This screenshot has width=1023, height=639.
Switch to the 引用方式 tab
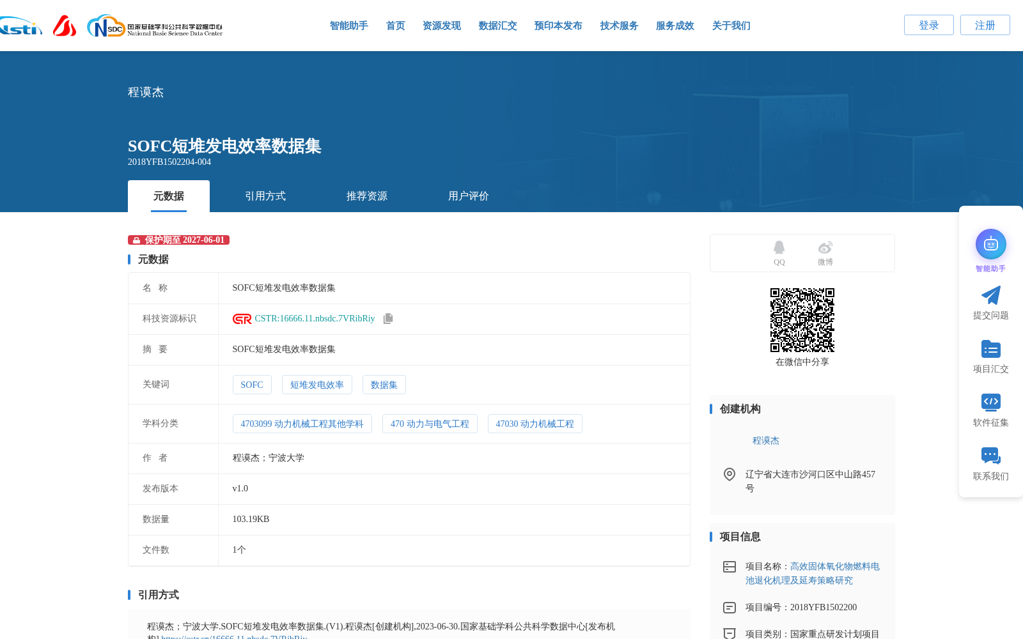click(x=265, y=196)
